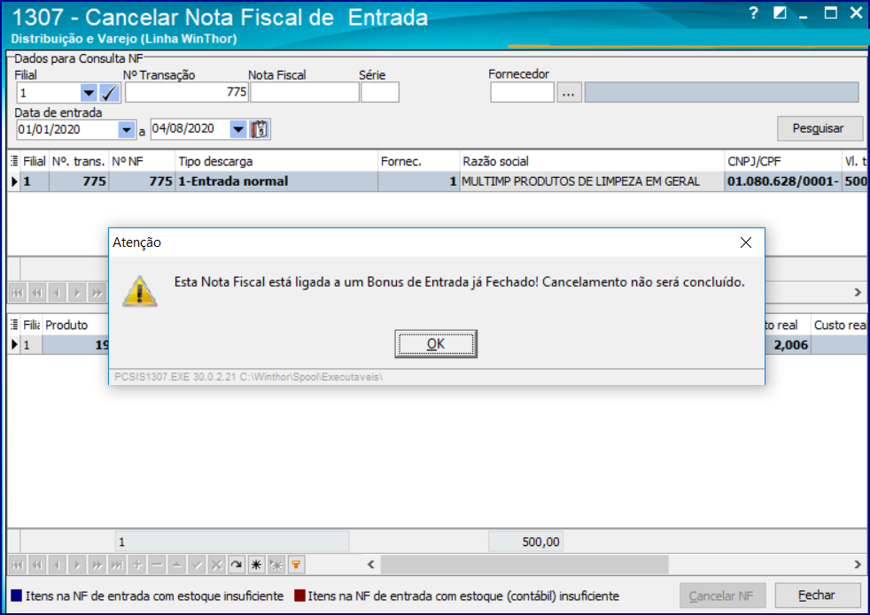Click the Pesquisar button
The width and height of the screenshot is (870, 615).
[x=820, y=128]
